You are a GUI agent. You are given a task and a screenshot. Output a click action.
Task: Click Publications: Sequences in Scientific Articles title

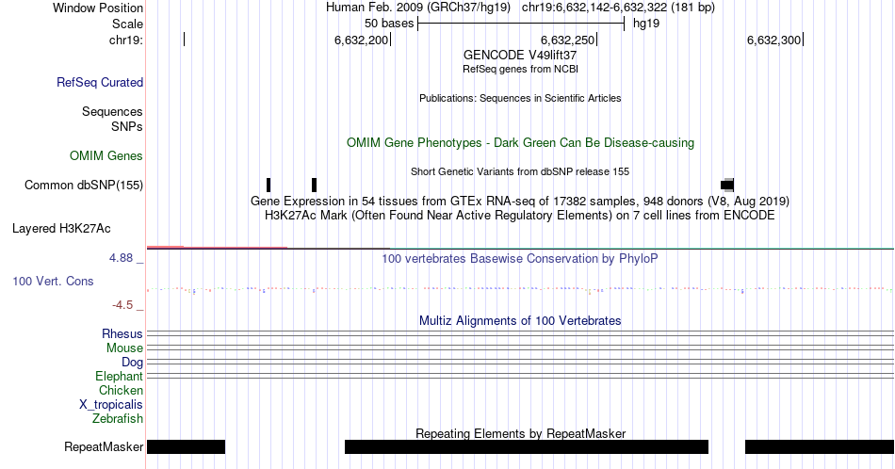point(520,98)
